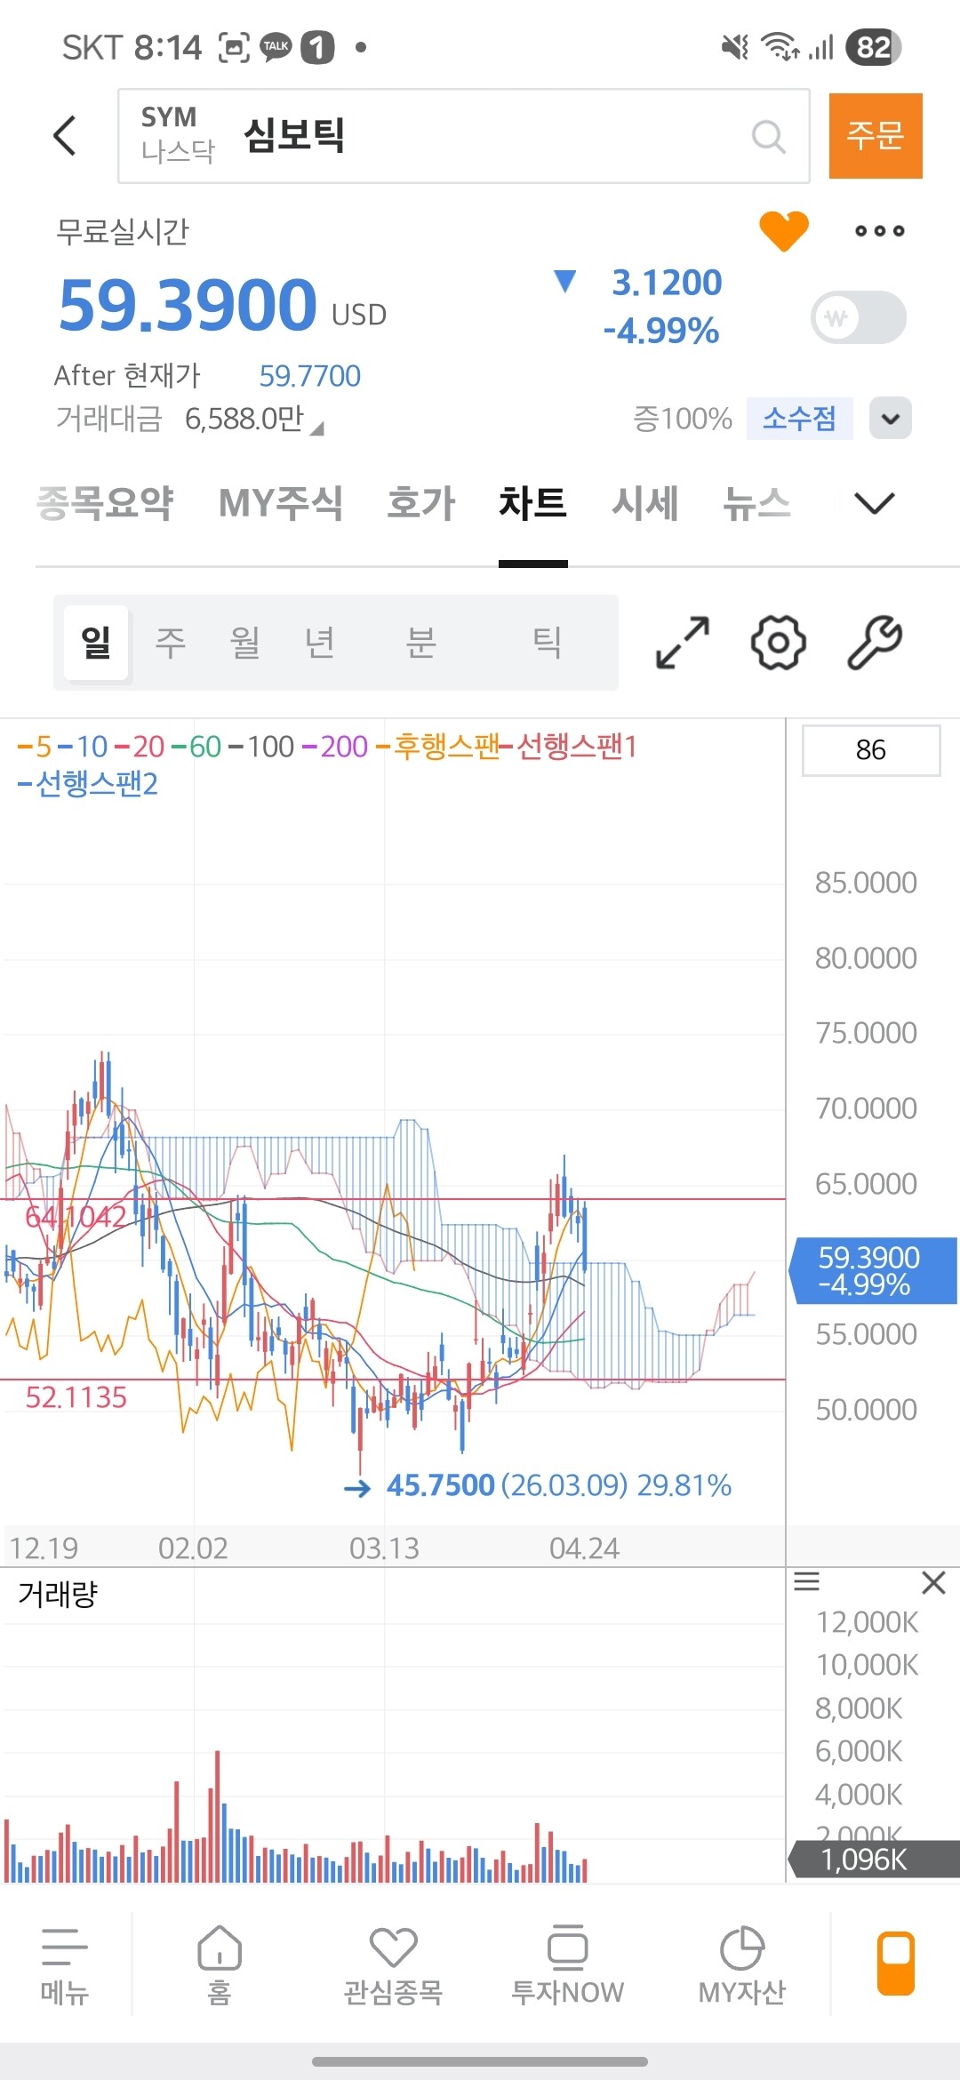
Task: Expand the chart to fullscreen
Action: coord(683,642)
